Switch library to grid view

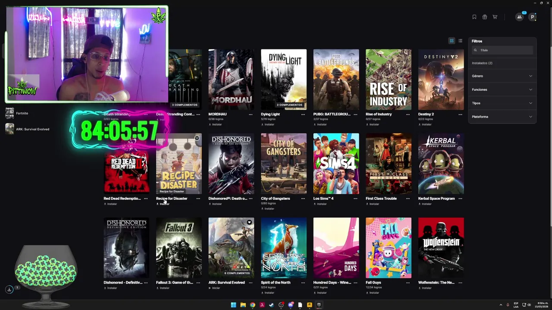click(x=452, y=41)
